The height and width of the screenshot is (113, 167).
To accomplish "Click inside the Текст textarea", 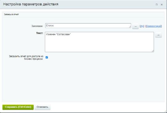I will click(99, 42).
